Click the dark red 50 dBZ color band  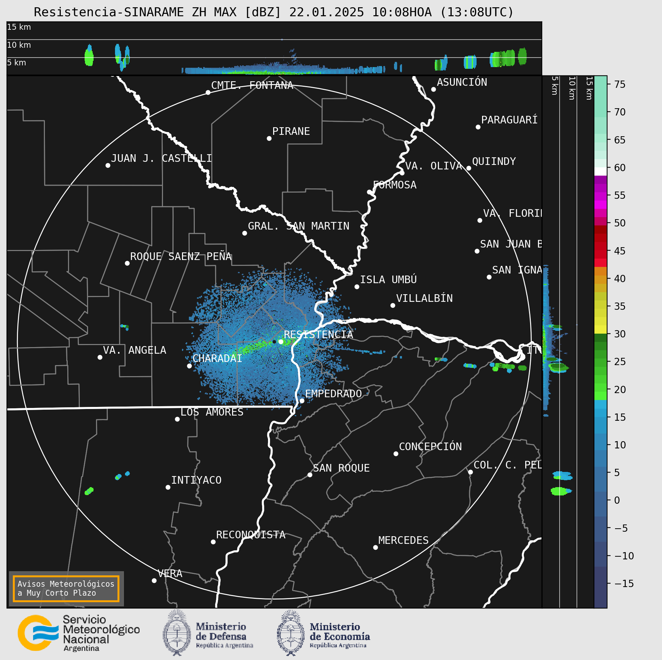[x=601, y=230]
